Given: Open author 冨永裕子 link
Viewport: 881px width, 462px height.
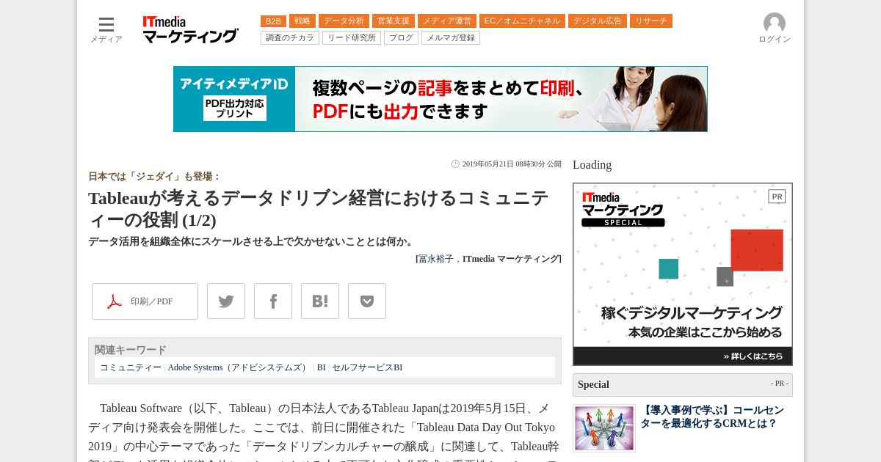Looking at the screenshot, I should click(x=436, y=259).
